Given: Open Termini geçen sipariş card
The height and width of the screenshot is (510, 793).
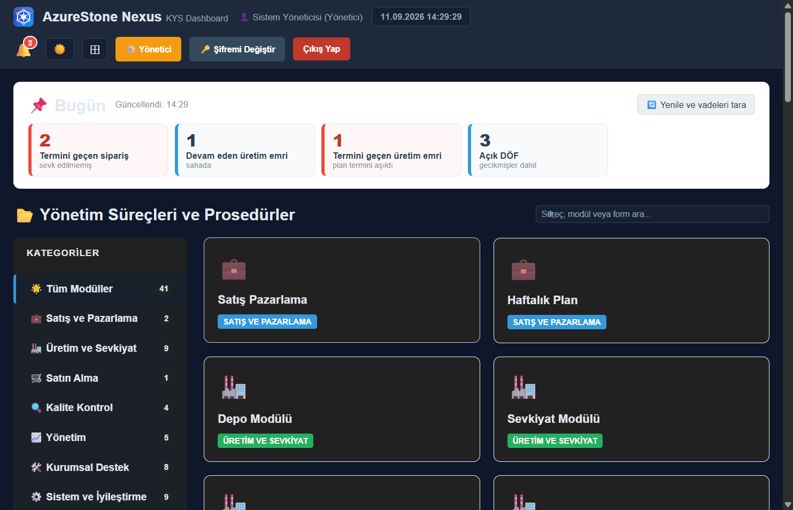Looking at the screenshot, I should 98,150.
